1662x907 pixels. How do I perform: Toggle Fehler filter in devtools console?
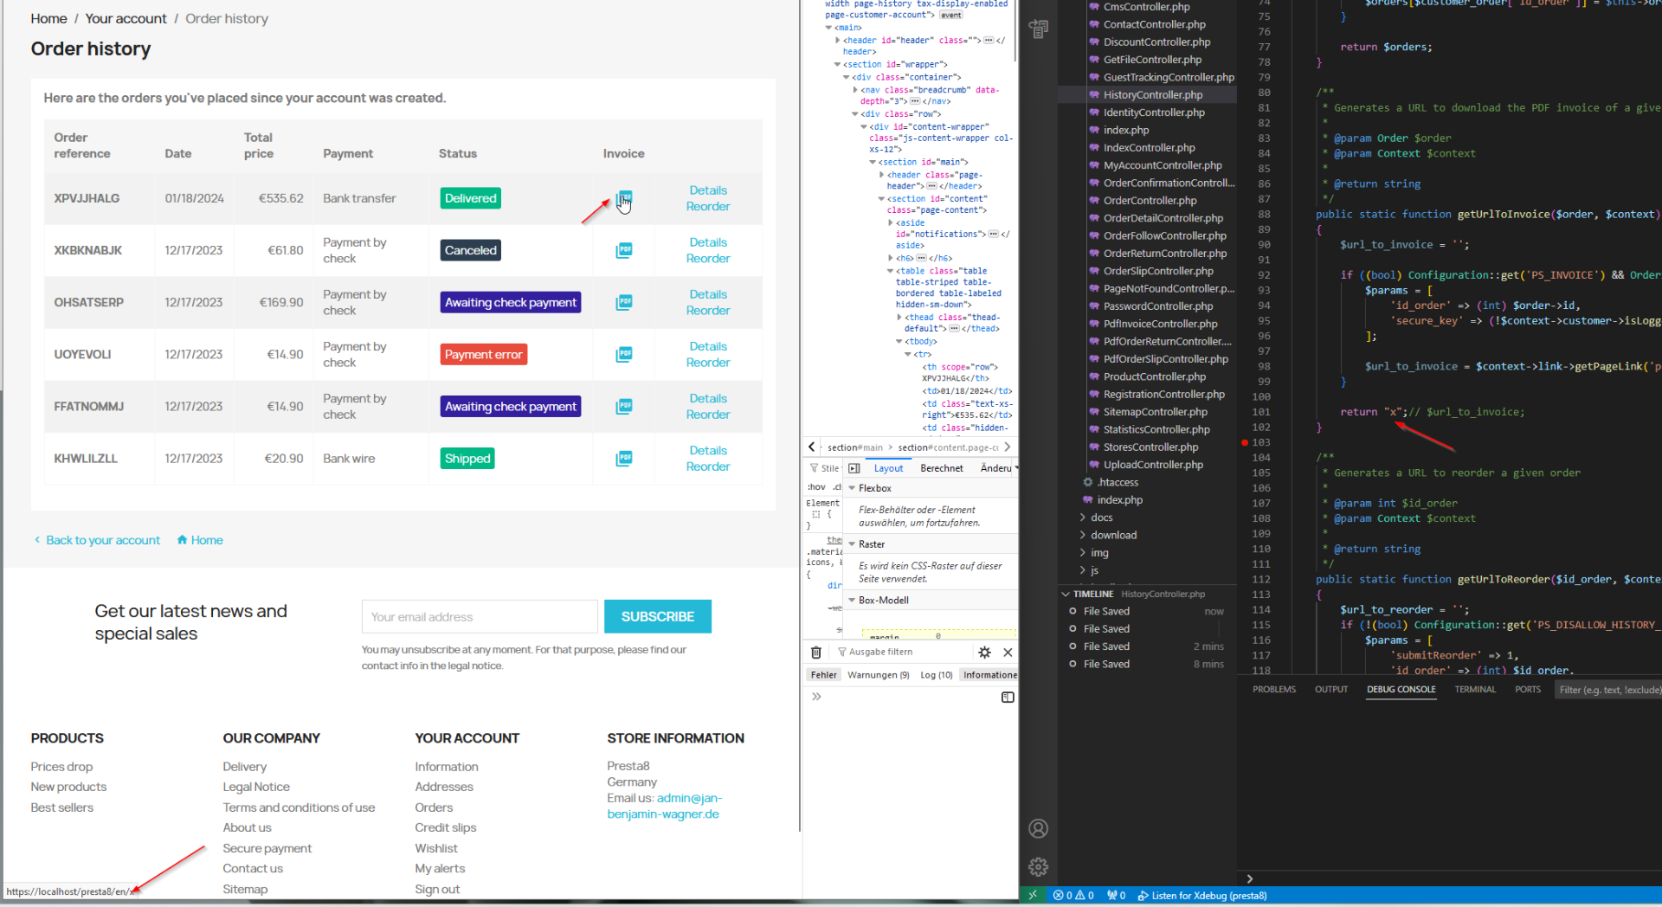[823, 675]
